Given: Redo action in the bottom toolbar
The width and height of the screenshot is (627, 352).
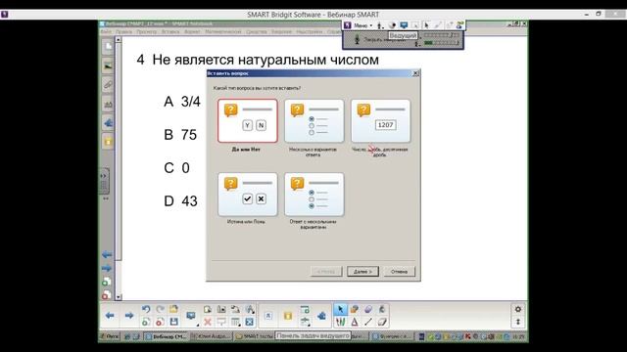Looking at the screenshot, I should click(x=160, y=309).
